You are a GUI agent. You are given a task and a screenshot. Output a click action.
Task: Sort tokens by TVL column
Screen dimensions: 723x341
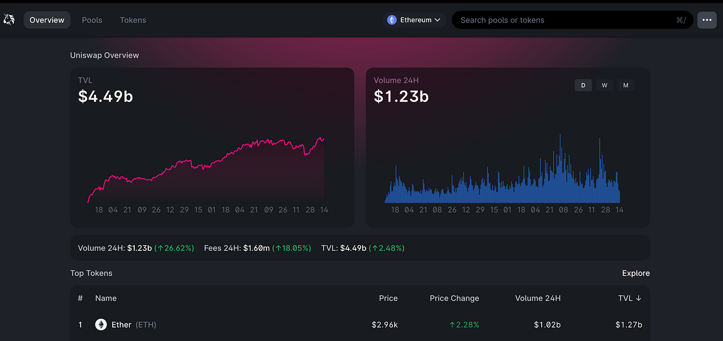pyautogui.click(x=630, y=298)
